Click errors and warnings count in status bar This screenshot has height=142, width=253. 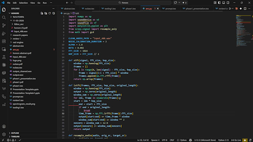point(12,140)
